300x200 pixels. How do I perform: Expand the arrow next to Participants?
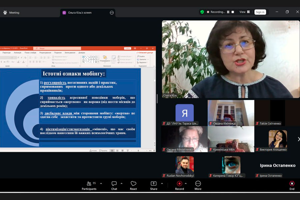point(101,184)
